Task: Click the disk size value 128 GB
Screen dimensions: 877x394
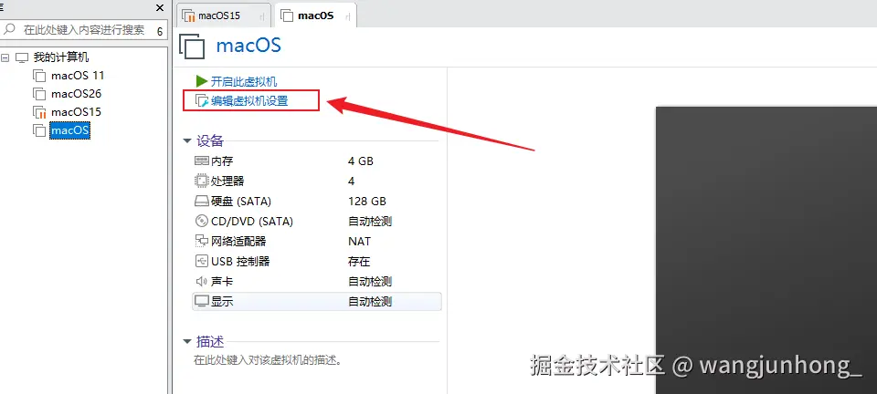Action: click(x=367, y=202)
